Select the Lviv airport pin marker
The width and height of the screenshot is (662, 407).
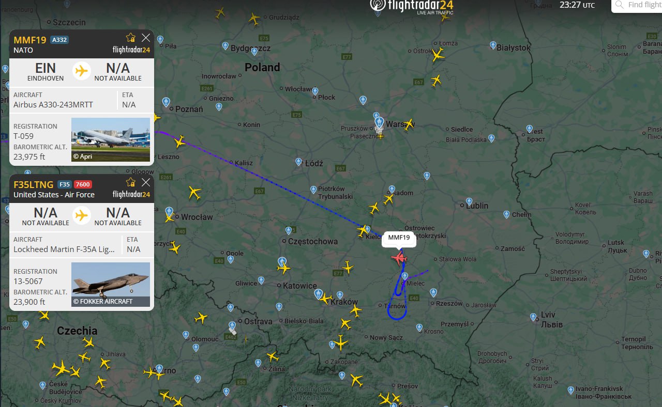[x=533, y=317]
